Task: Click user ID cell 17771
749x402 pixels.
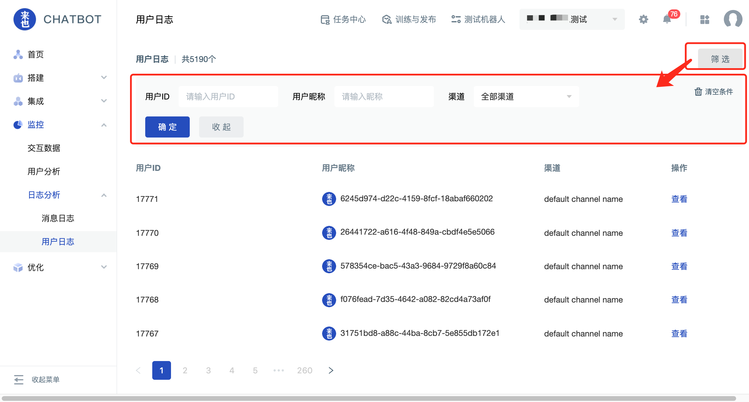Action: click(147, 199)
